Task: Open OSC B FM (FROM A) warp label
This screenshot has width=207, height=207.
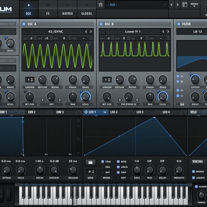Action: point(128,104)
